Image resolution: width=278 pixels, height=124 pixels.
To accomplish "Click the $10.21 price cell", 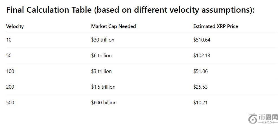I will (200, 103).
